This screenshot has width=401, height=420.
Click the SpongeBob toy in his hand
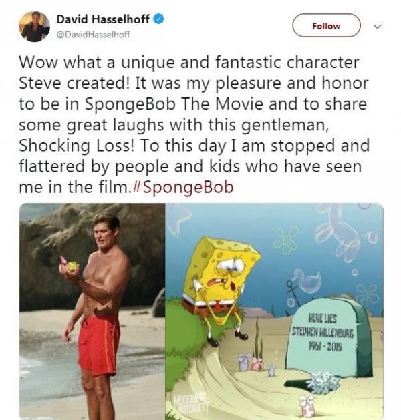(x=72, y=266)
